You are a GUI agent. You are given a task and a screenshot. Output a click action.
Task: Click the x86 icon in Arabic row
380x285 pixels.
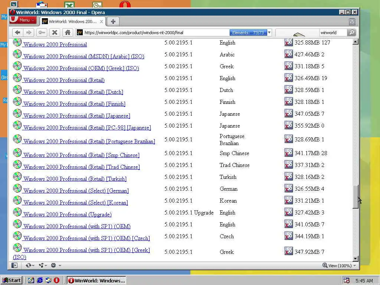point(288,54)
